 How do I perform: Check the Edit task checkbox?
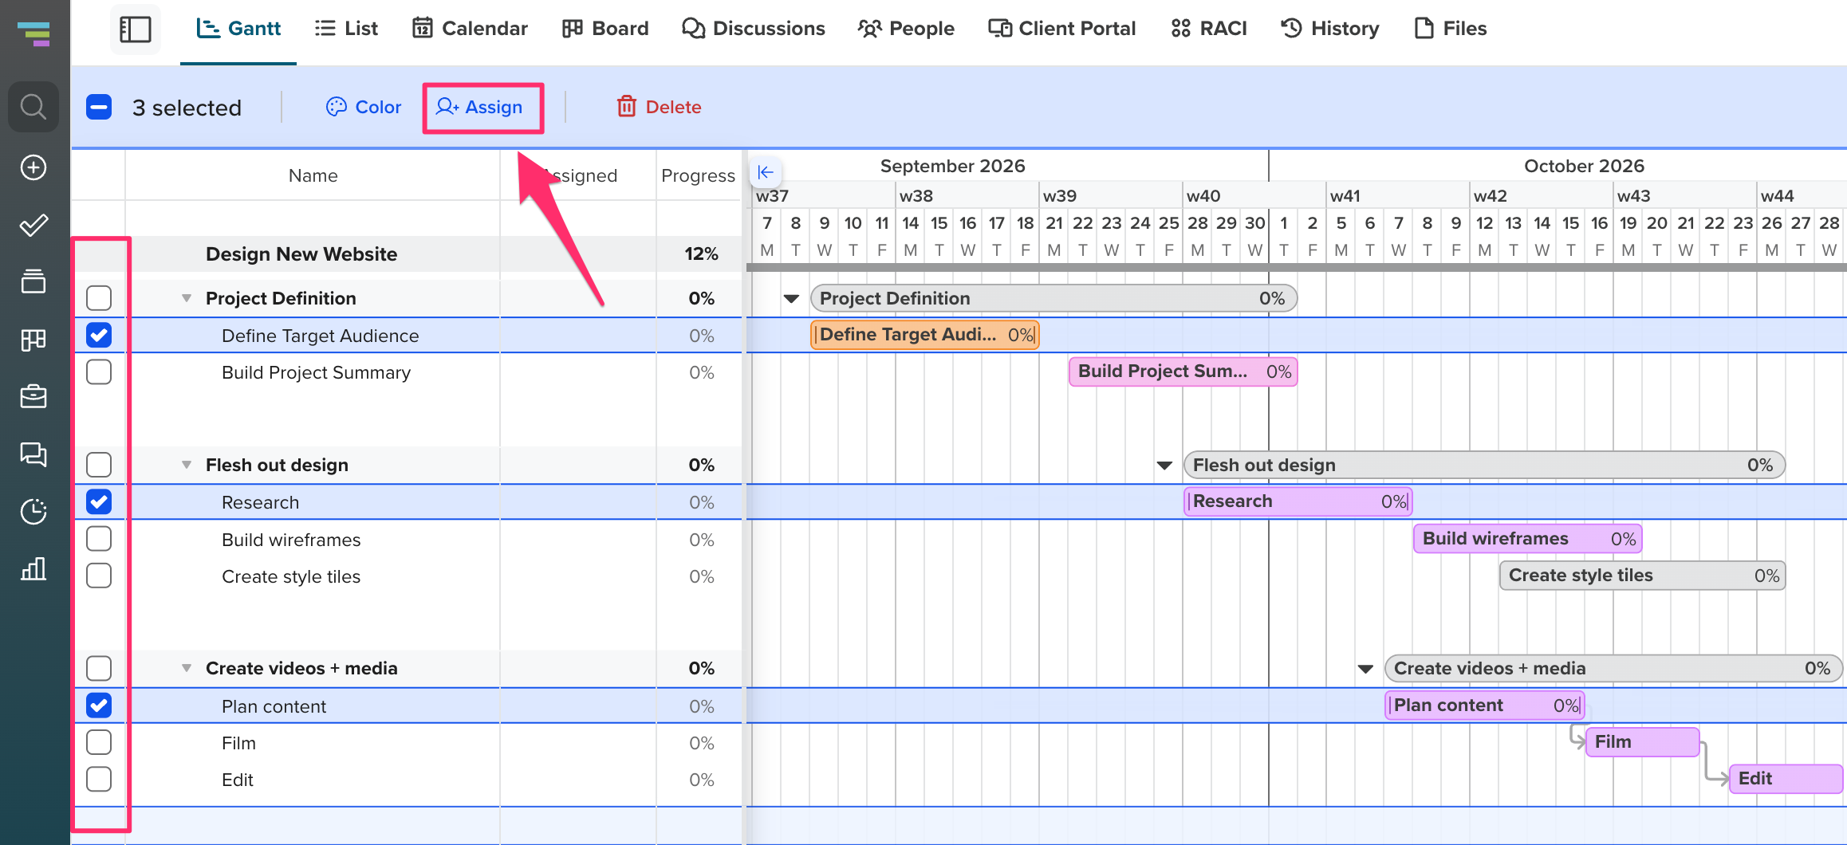click(x=99, y=779)
